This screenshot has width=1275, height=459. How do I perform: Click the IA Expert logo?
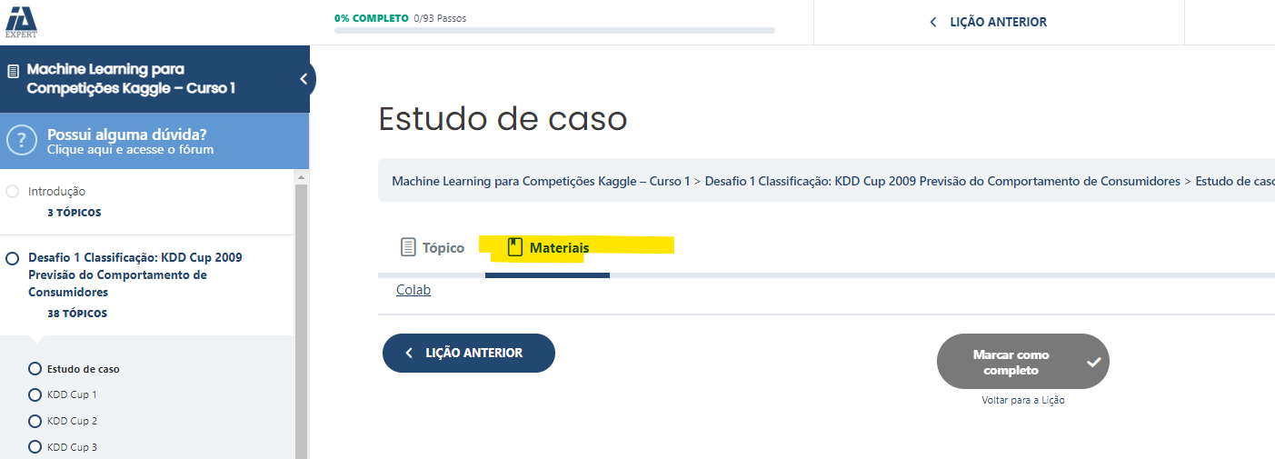22,20
